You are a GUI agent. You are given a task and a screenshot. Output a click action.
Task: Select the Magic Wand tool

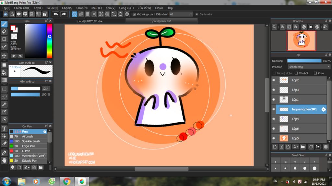(4, 104)
